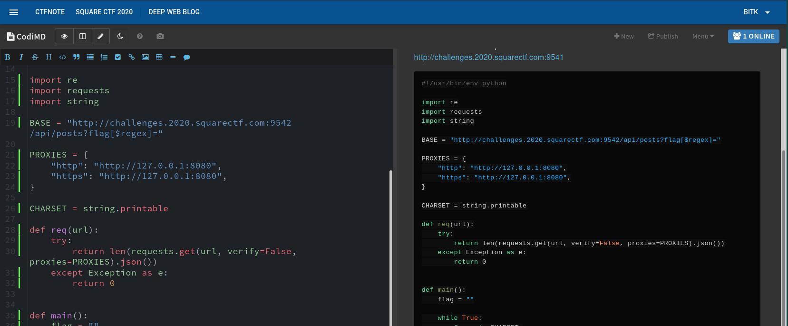Screen dimensions: 788x326
Task: Insert a comment
Action: tap(187, 57)
